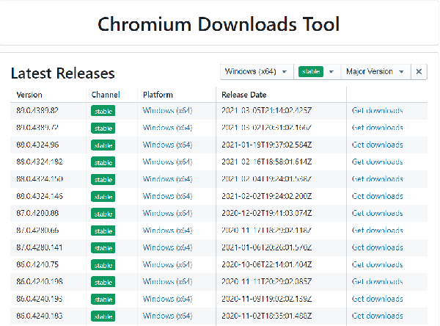The width and height of the screenshot is (440, 326).
Task: Click release date 2020-11-02T18:35:01.488Z
Action: click(x=267, y=316)
